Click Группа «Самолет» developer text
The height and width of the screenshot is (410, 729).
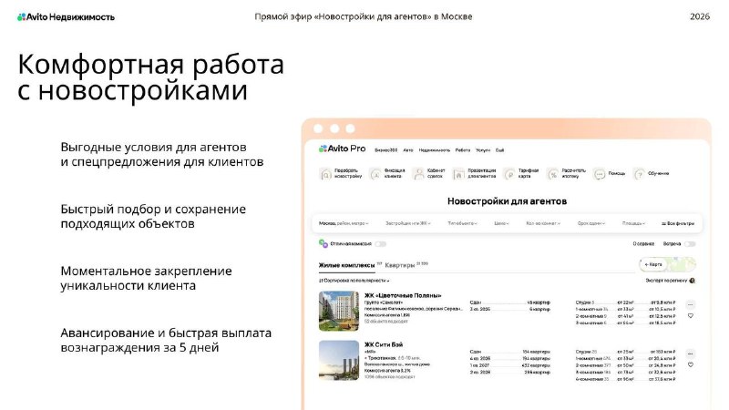pos(383,302)
